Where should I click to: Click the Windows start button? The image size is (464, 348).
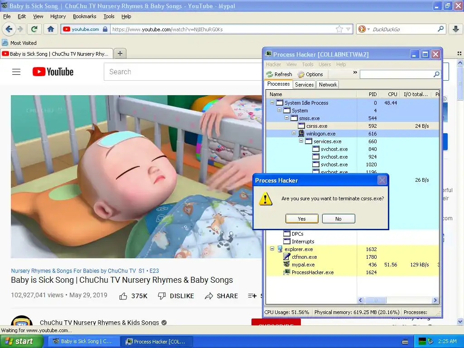pyautogui.click(x=22, y=342)
